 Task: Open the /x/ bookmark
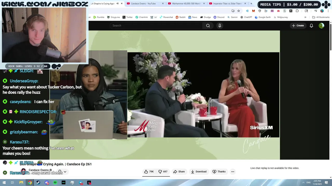click(x=154, y=17)
